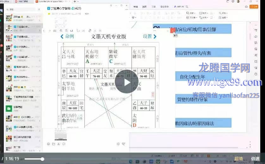Open the 查找 find dropdown
The width and height of the screenshot is (265, 164).
click(223, 13)
